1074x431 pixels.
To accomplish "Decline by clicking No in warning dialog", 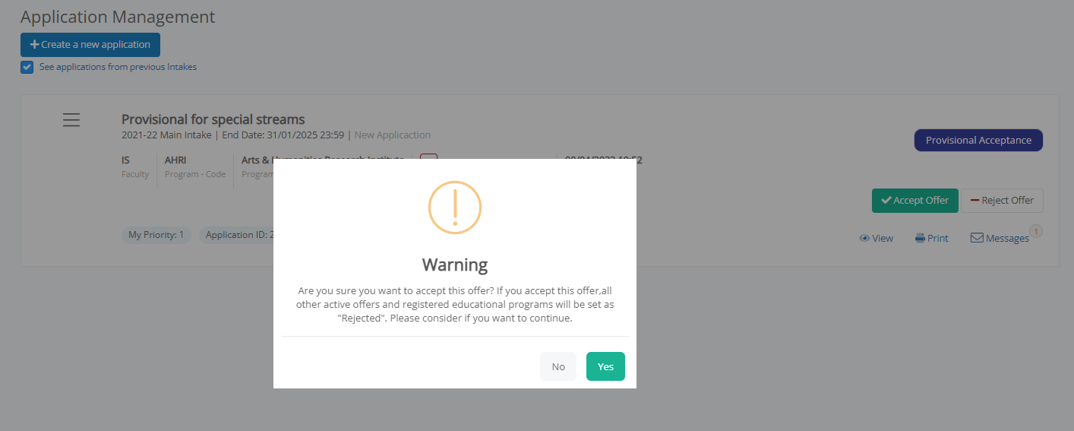I will click(x=558, y=366).
